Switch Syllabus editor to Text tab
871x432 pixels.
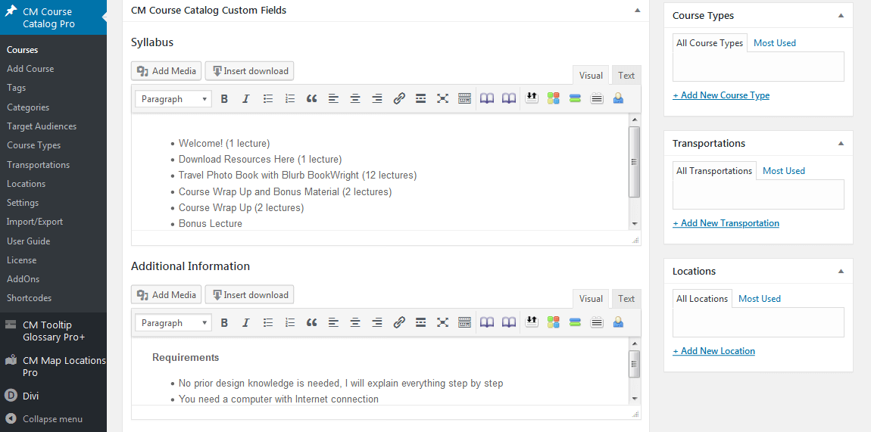[626, 75]
